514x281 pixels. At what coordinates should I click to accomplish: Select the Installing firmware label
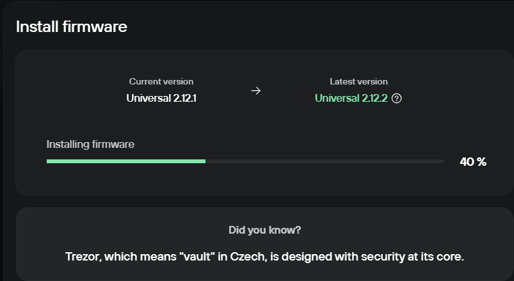pyautogui.click(x=90, y=144)
